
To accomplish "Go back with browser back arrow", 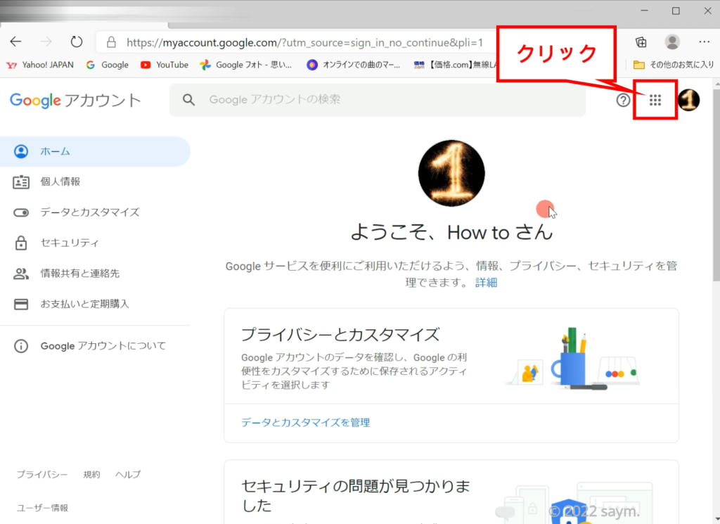I will coord(15,41).
